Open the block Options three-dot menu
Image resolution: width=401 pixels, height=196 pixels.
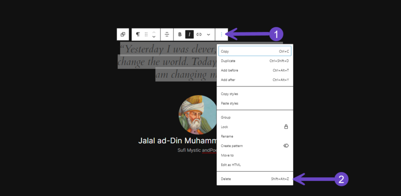point(222,34)
